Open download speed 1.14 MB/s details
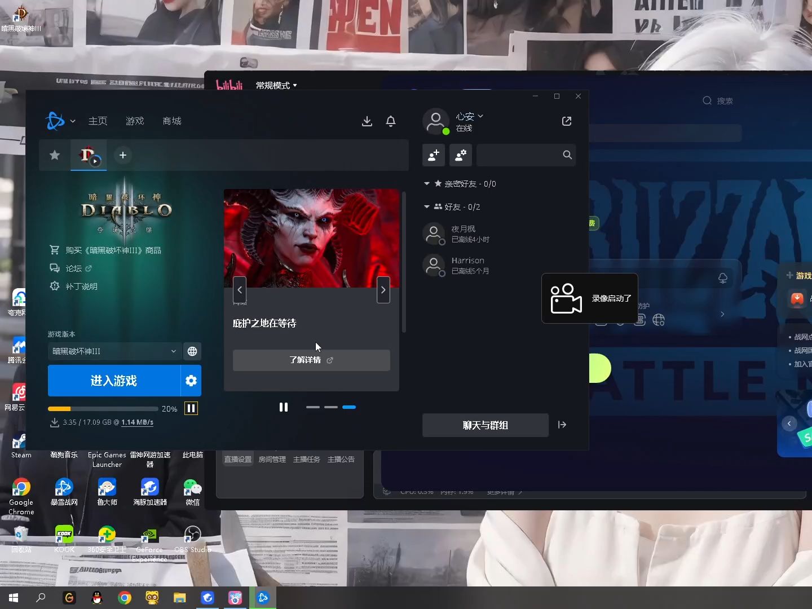 click(137, 422)
